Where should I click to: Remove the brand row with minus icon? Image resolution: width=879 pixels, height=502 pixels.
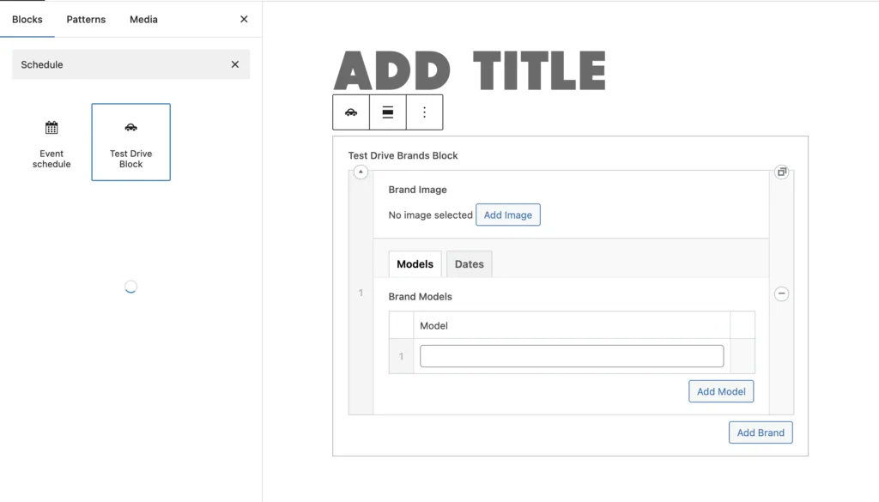tap(781, 293)
